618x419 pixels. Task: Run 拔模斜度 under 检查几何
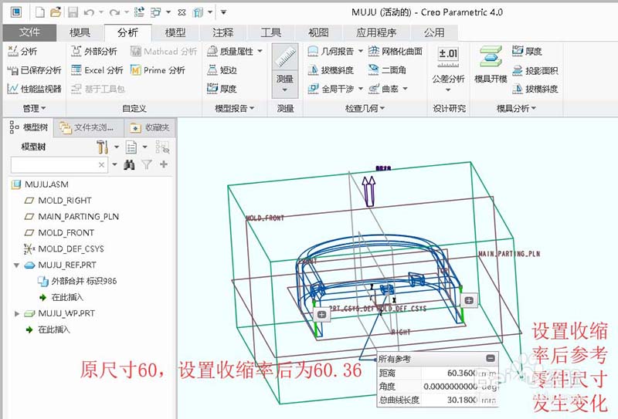pos(331,70)
